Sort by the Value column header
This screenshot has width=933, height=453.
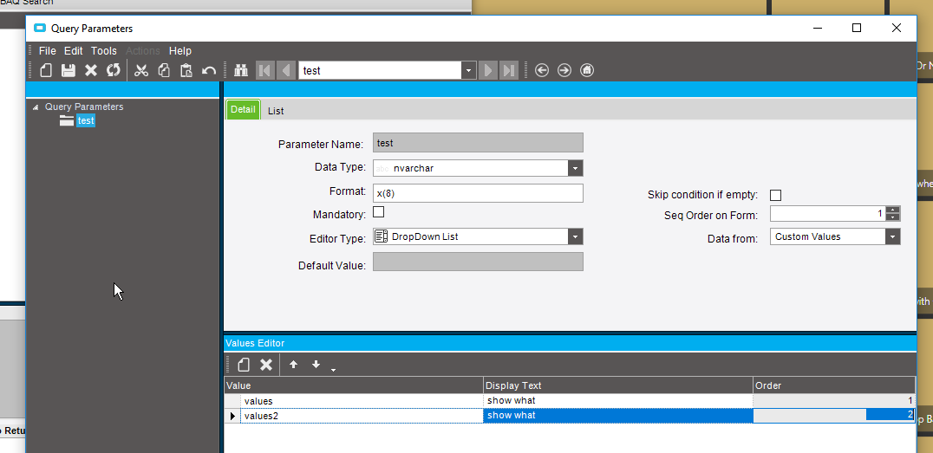354,385
